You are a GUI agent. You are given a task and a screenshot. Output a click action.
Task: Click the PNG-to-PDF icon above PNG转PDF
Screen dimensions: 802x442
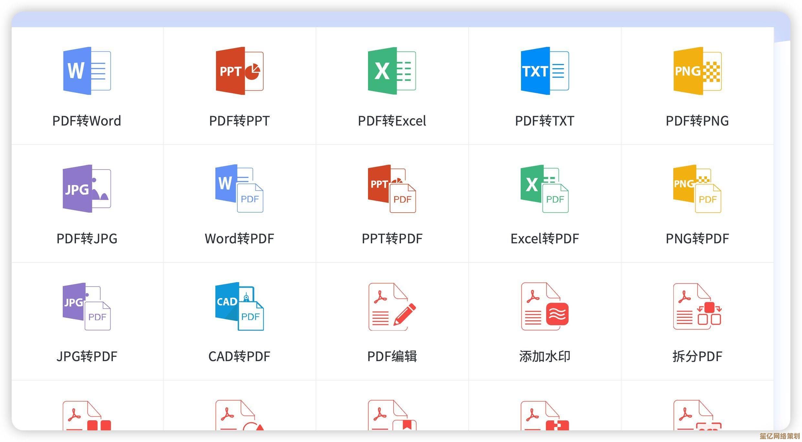click(x=698, y=189)
